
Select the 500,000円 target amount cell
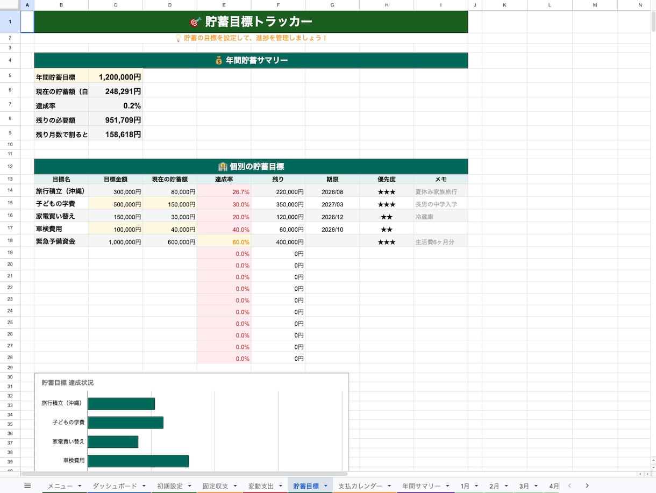116,204
